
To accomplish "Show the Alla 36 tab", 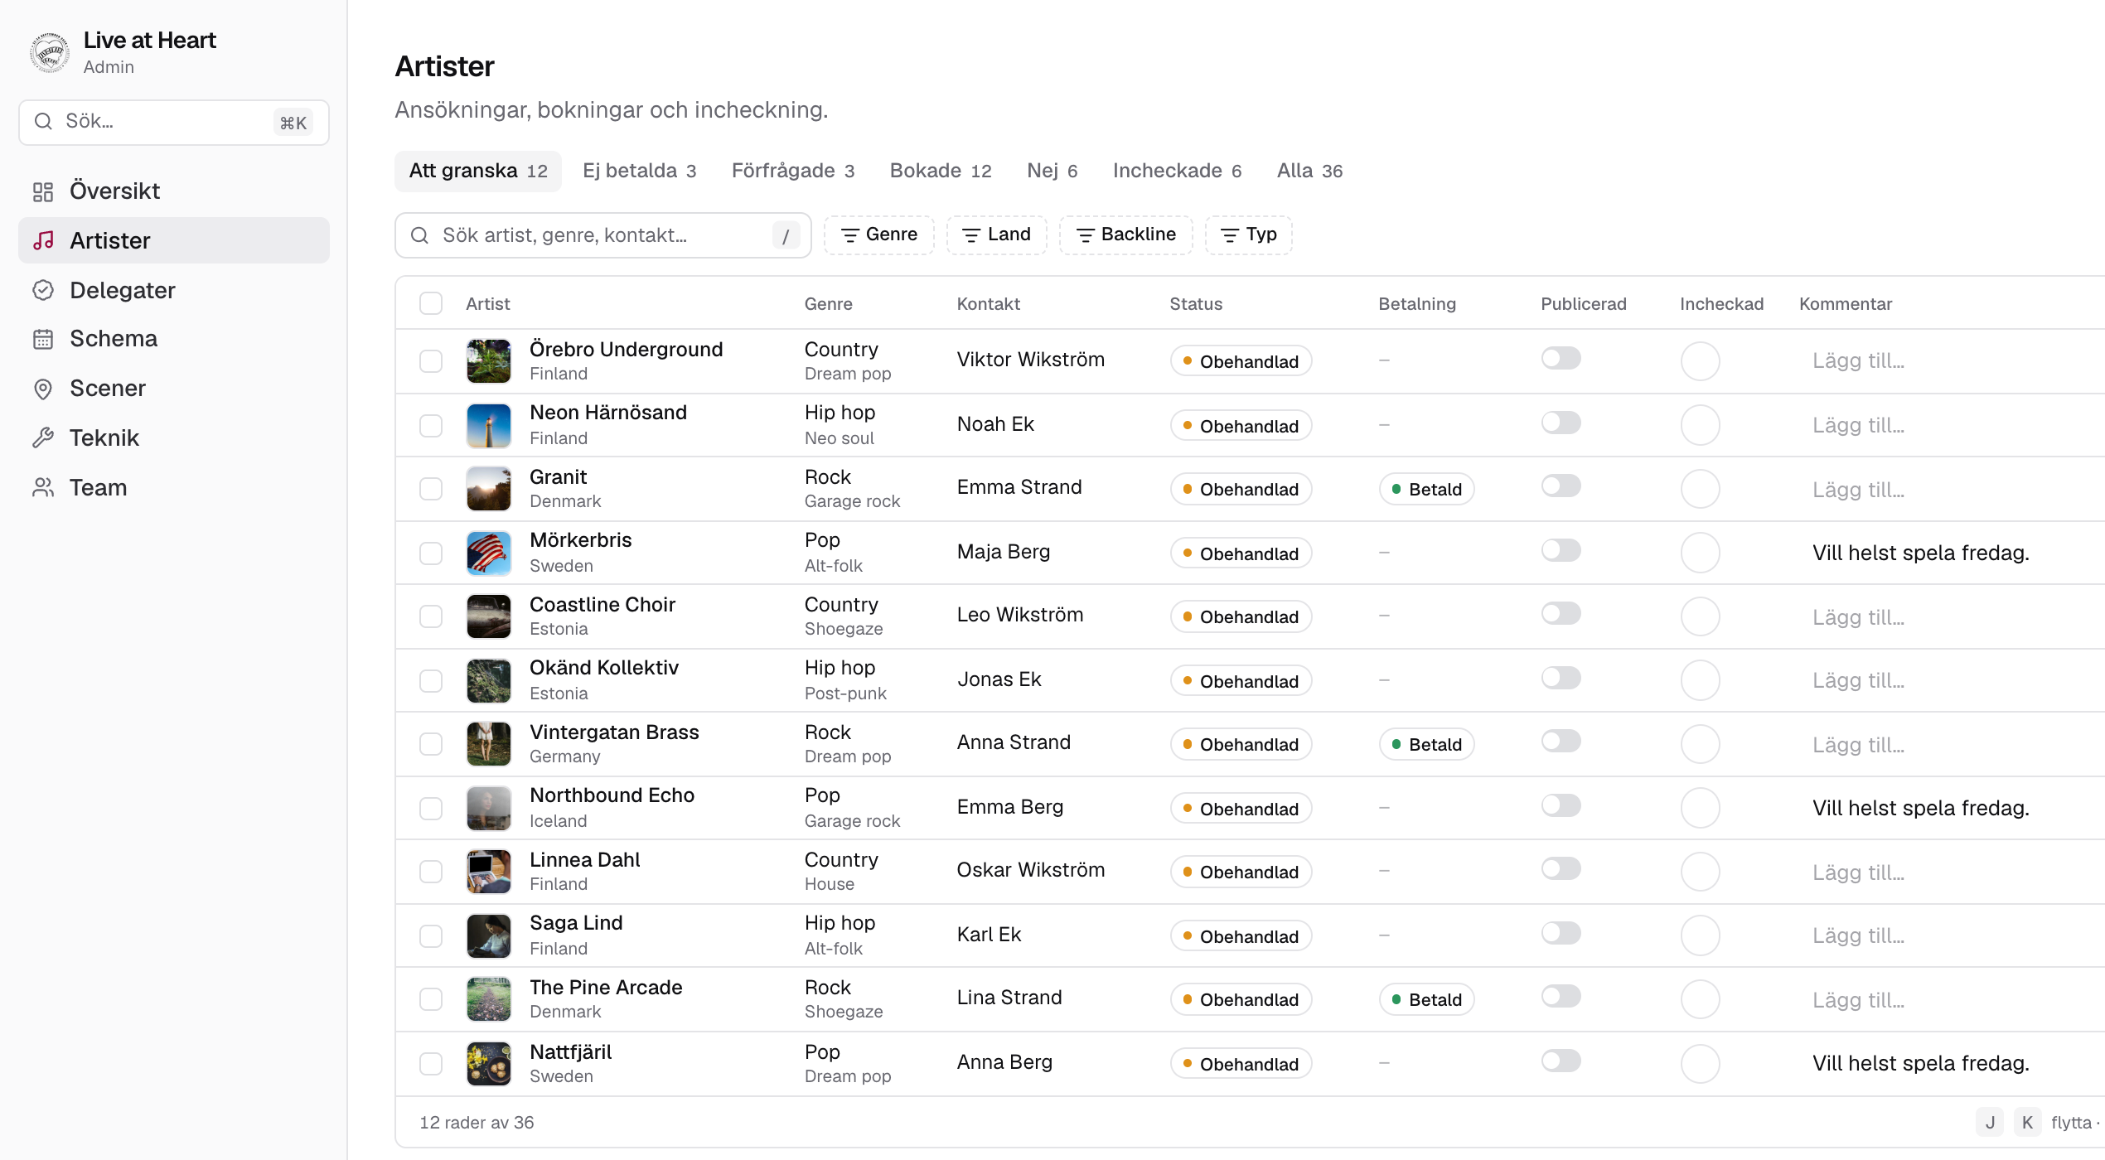I will click(1310, 172).
